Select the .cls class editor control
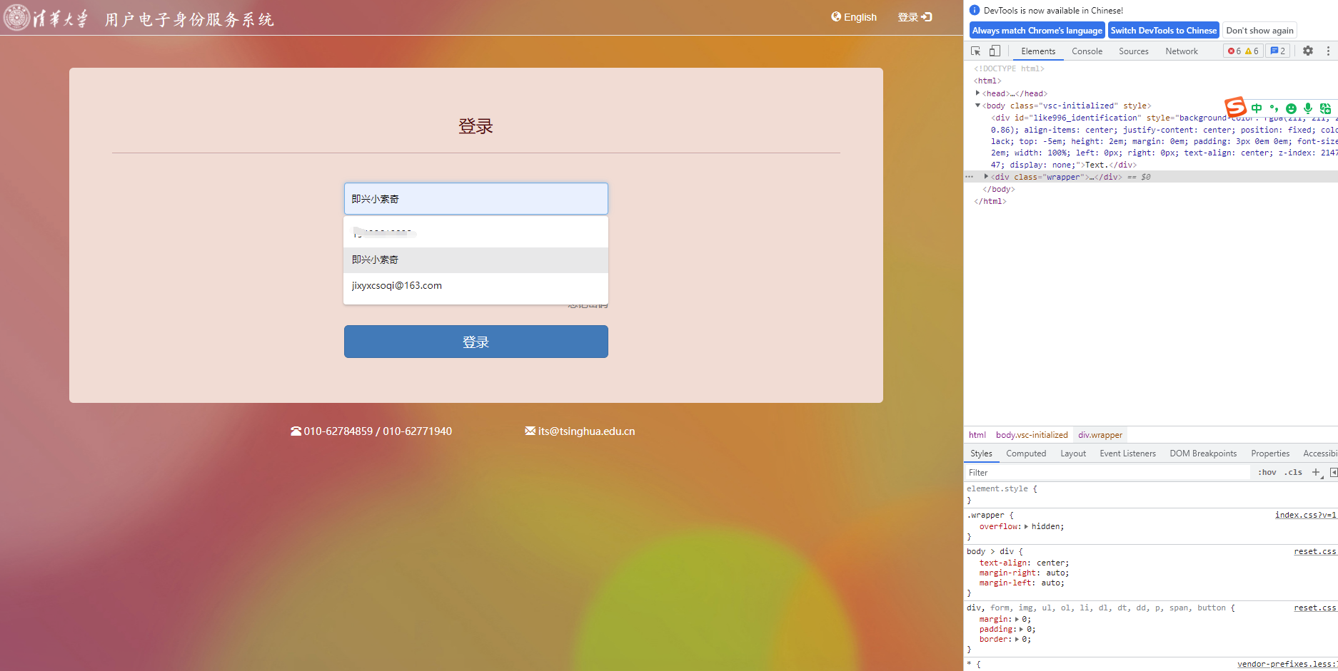This screenshot has height=671, width=1338. click(1292, 471)
